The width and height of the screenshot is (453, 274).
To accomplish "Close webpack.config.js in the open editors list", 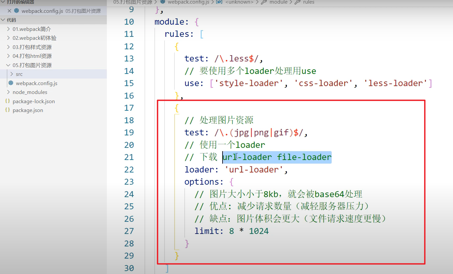I will (x=9, y=11).
